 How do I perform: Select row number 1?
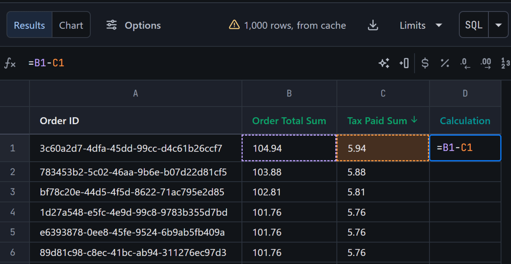pyautogui.click(x=13, y=148)
